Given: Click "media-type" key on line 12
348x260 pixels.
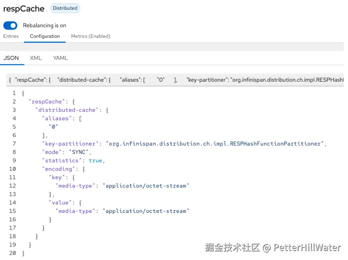Looking at the screenshot, I should [75, 186].
